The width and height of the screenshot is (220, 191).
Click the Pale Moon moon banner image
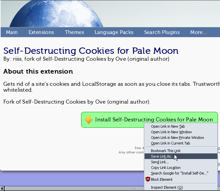tap(56, 14)
